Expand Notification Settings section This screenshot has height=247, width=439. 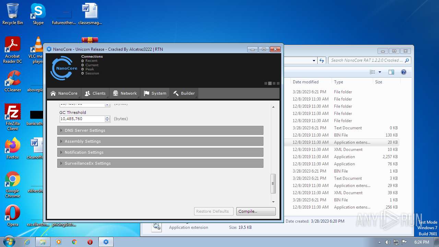[x=160, y=152]
